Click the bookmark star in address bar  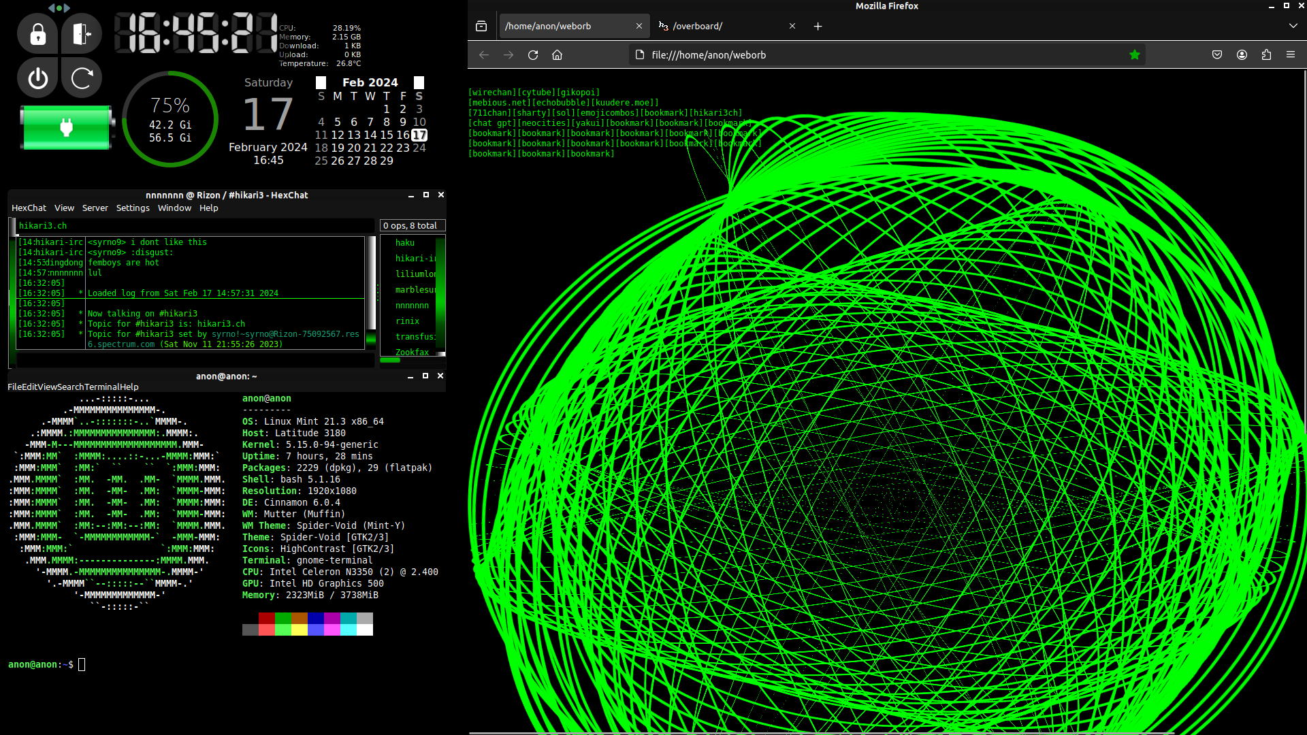[1134, 55]
